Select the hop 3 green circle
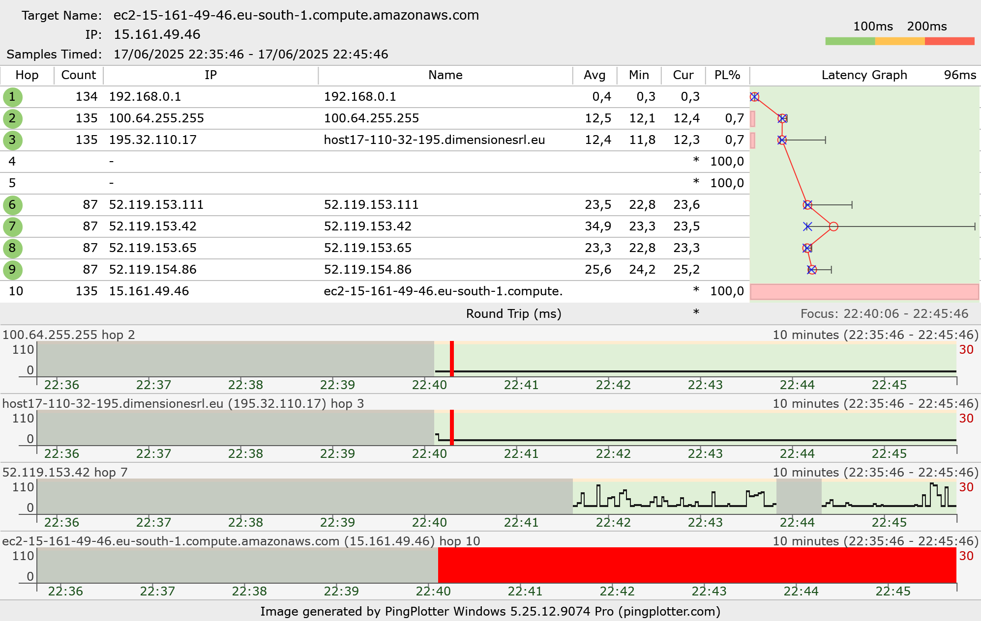 coord(12,140)
